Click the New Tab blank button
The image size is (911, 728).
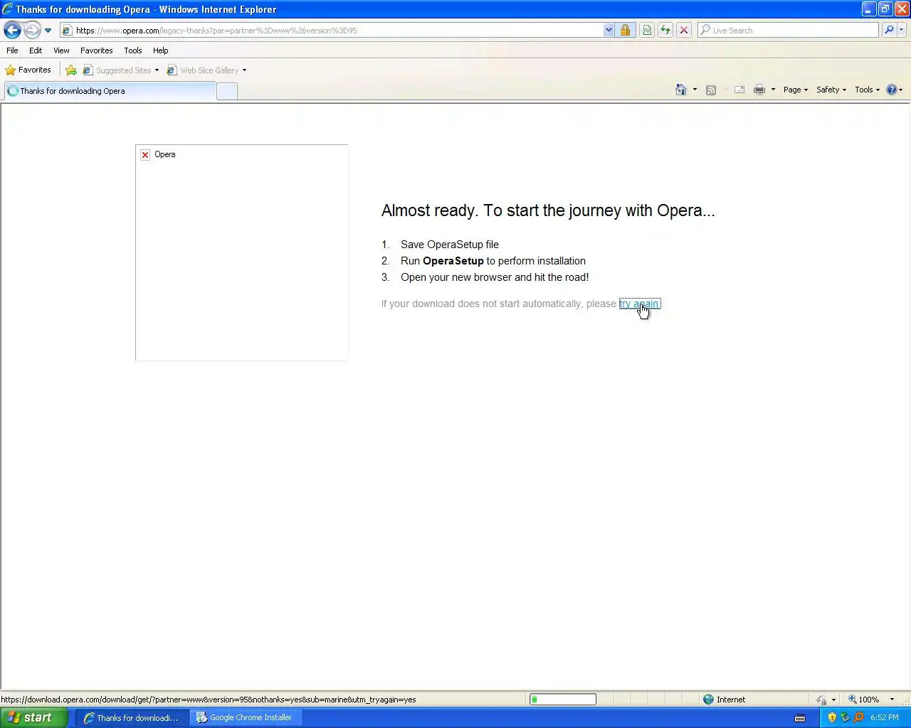pyautogui.click(x=226, y=91)
